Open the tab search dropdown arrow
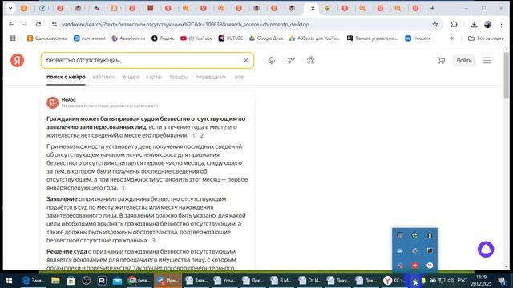Viewport: 513px width, 288px height. (x=10, y=9)
